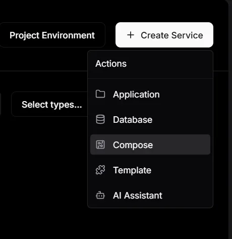Click the robot icon for AI Assistant
232x239 pixels.
pyautogui.click(x=100, y=195)
